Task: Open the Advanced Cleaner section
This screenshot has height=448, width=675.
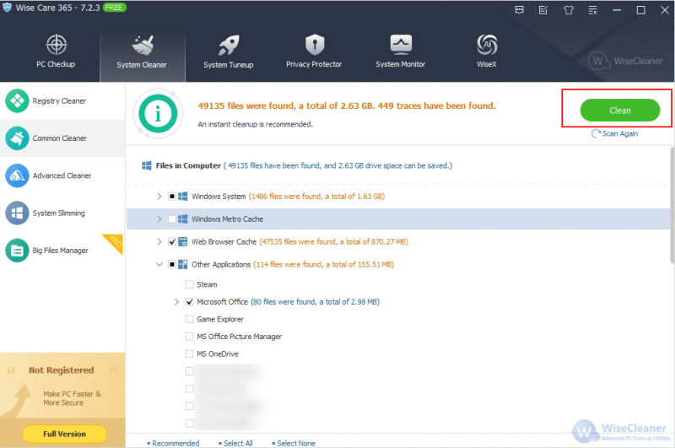Action: click(x=62, y=175)
